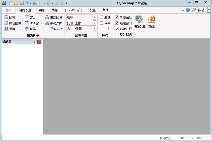Switch to the 捕捉设置 ribbon tab
This screenshot has height=142, width=212.
25,10
